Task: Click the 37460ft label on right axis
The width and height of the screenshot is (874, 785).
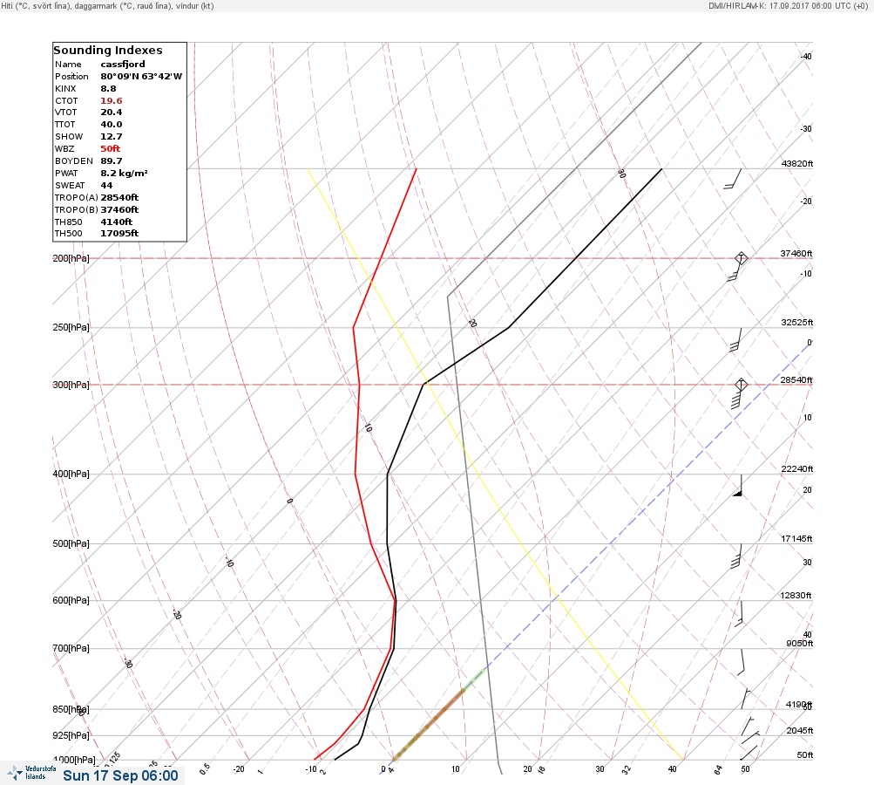Action: coord(796,253)
